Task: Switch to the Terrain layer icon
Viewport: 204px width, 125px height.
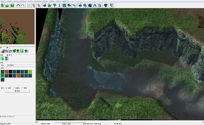Action: (x=44, y=5)
